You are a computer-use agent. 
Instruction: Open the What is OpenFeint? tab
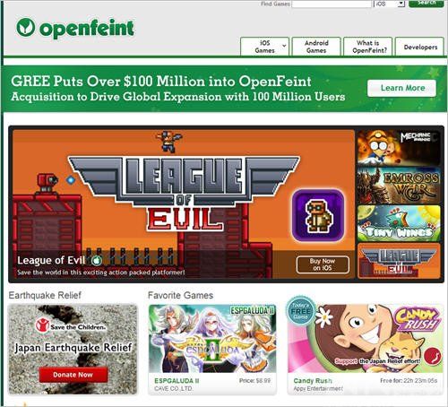coord(368,47)
